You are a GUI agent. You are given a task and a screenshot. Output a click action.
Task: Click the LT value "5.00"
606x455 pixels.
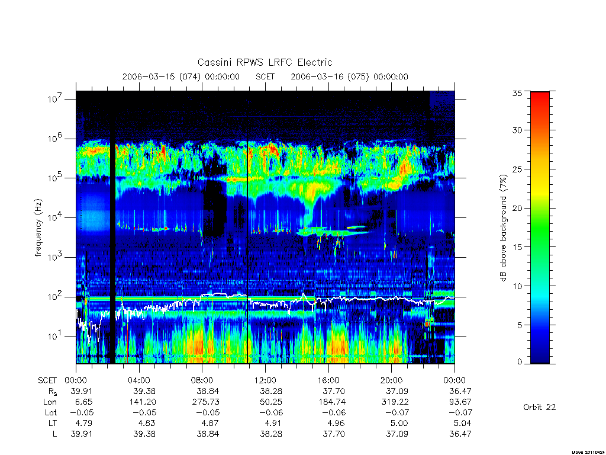click(x=401, y=423)
